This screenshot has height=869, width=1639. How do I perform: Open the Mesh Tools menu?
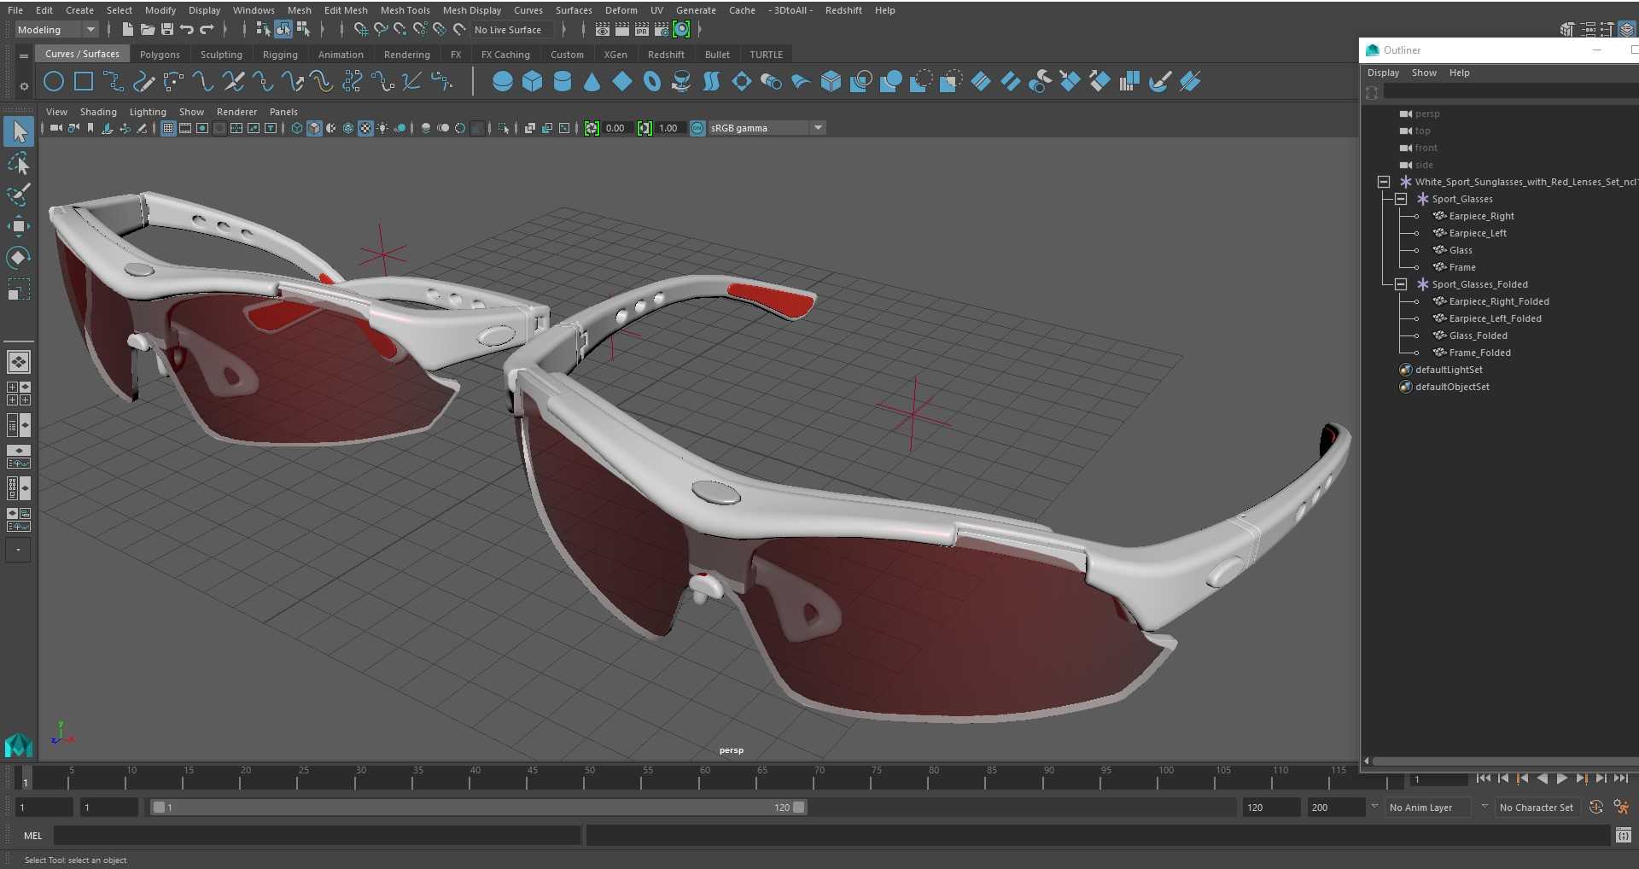pyautogui.click(x=405, y=10)
